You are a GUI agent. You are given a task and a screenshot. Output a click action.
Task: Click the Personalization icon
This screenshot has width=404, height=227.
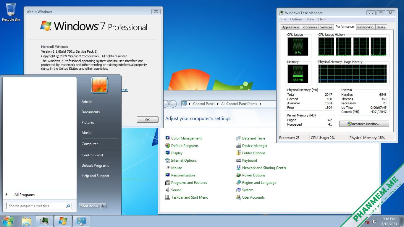(x=168, y=175)
